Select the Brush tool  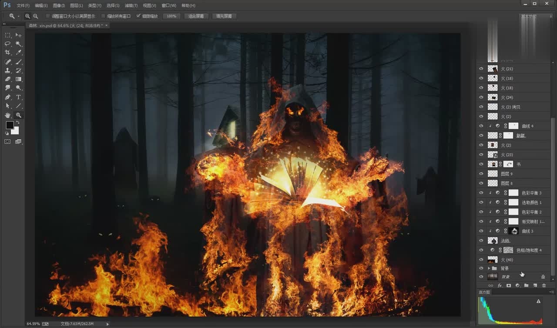coord(18,62)
